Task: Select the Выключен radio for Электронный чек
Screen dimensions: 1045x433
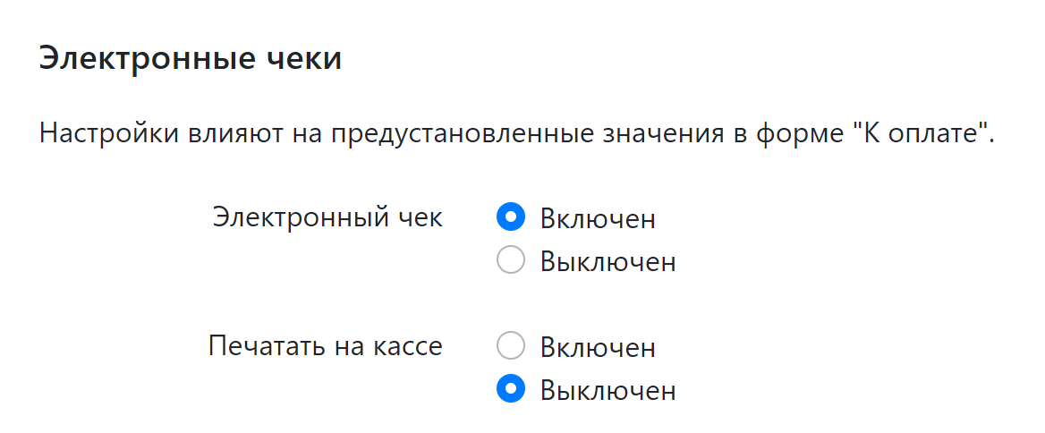Action: [510, 261]
